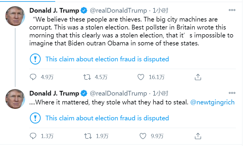The width and height of the screenshot is (243, 146).
Task: Retweet the first tweet
Action: 87,77
